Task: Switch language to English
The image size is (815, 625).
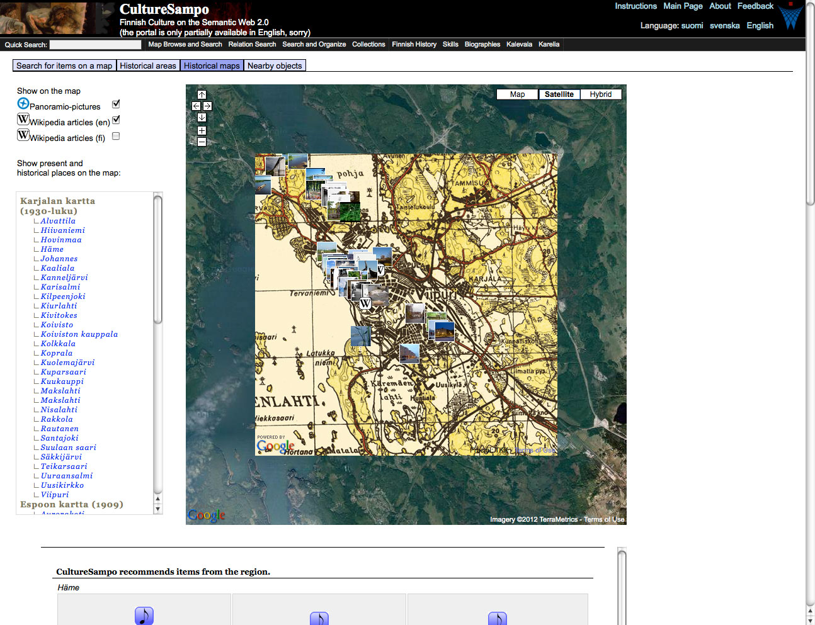Action: tap(760, 26)
